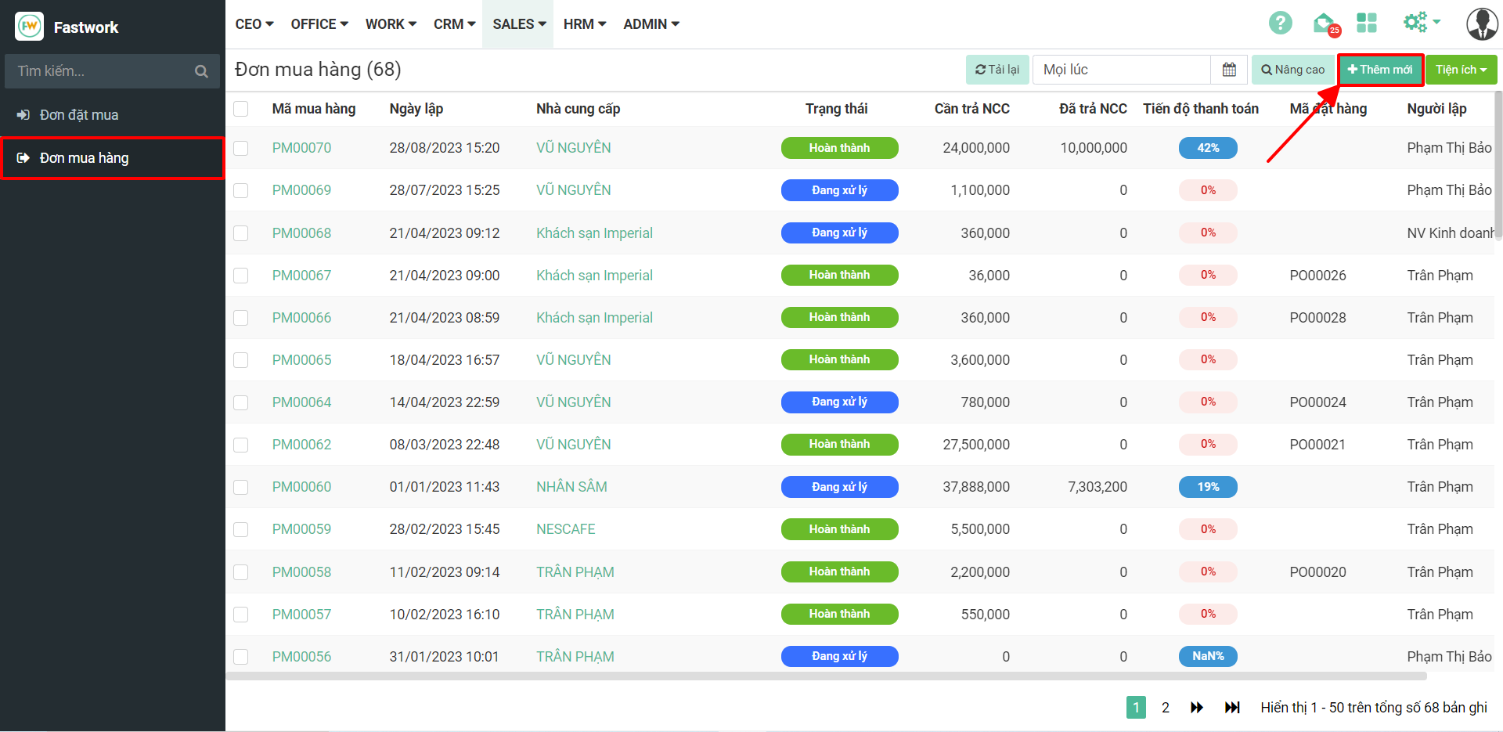The width and height of the screenshot is (1503, 732).
Task: Open the SALES dropdown menu
Action: pos(518,24)
